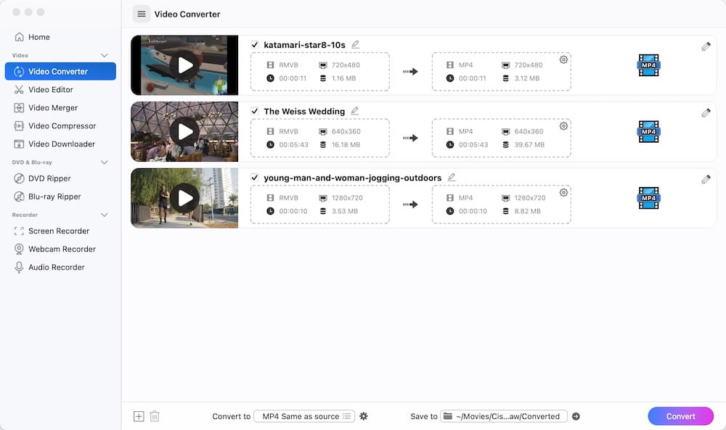
Task: Open the hamburger menu next to Video Converter title
Action: pos(142,15)
